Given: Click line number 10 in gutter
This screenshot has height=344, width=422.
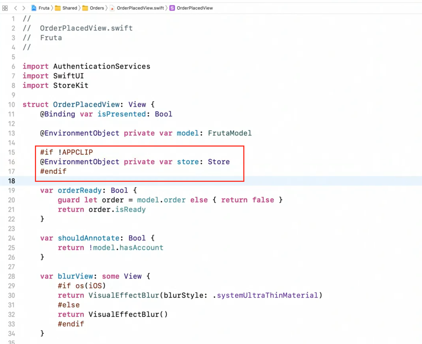Looking at the screenshot, I should [x=11, y=105].
